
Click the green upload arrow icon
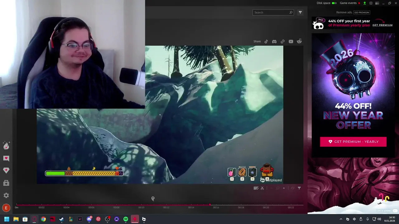(364, 3)
